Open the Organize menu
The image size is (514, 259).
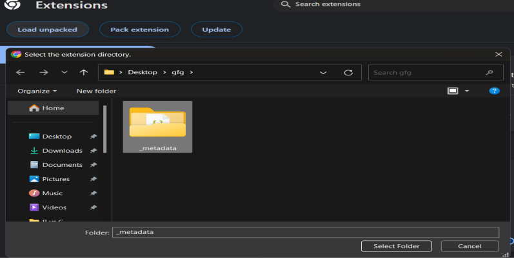click(37, 91)
